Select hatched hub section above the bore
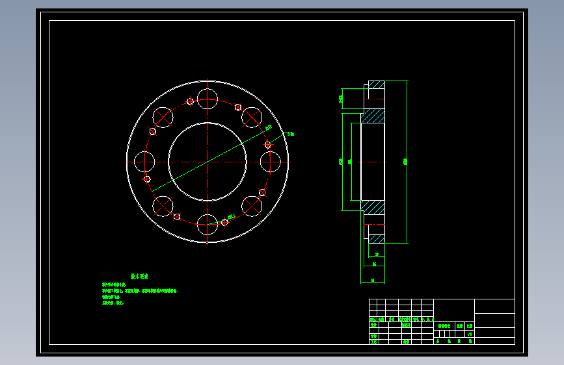Viewport: 564px width, 365px height. coord(373,116)
